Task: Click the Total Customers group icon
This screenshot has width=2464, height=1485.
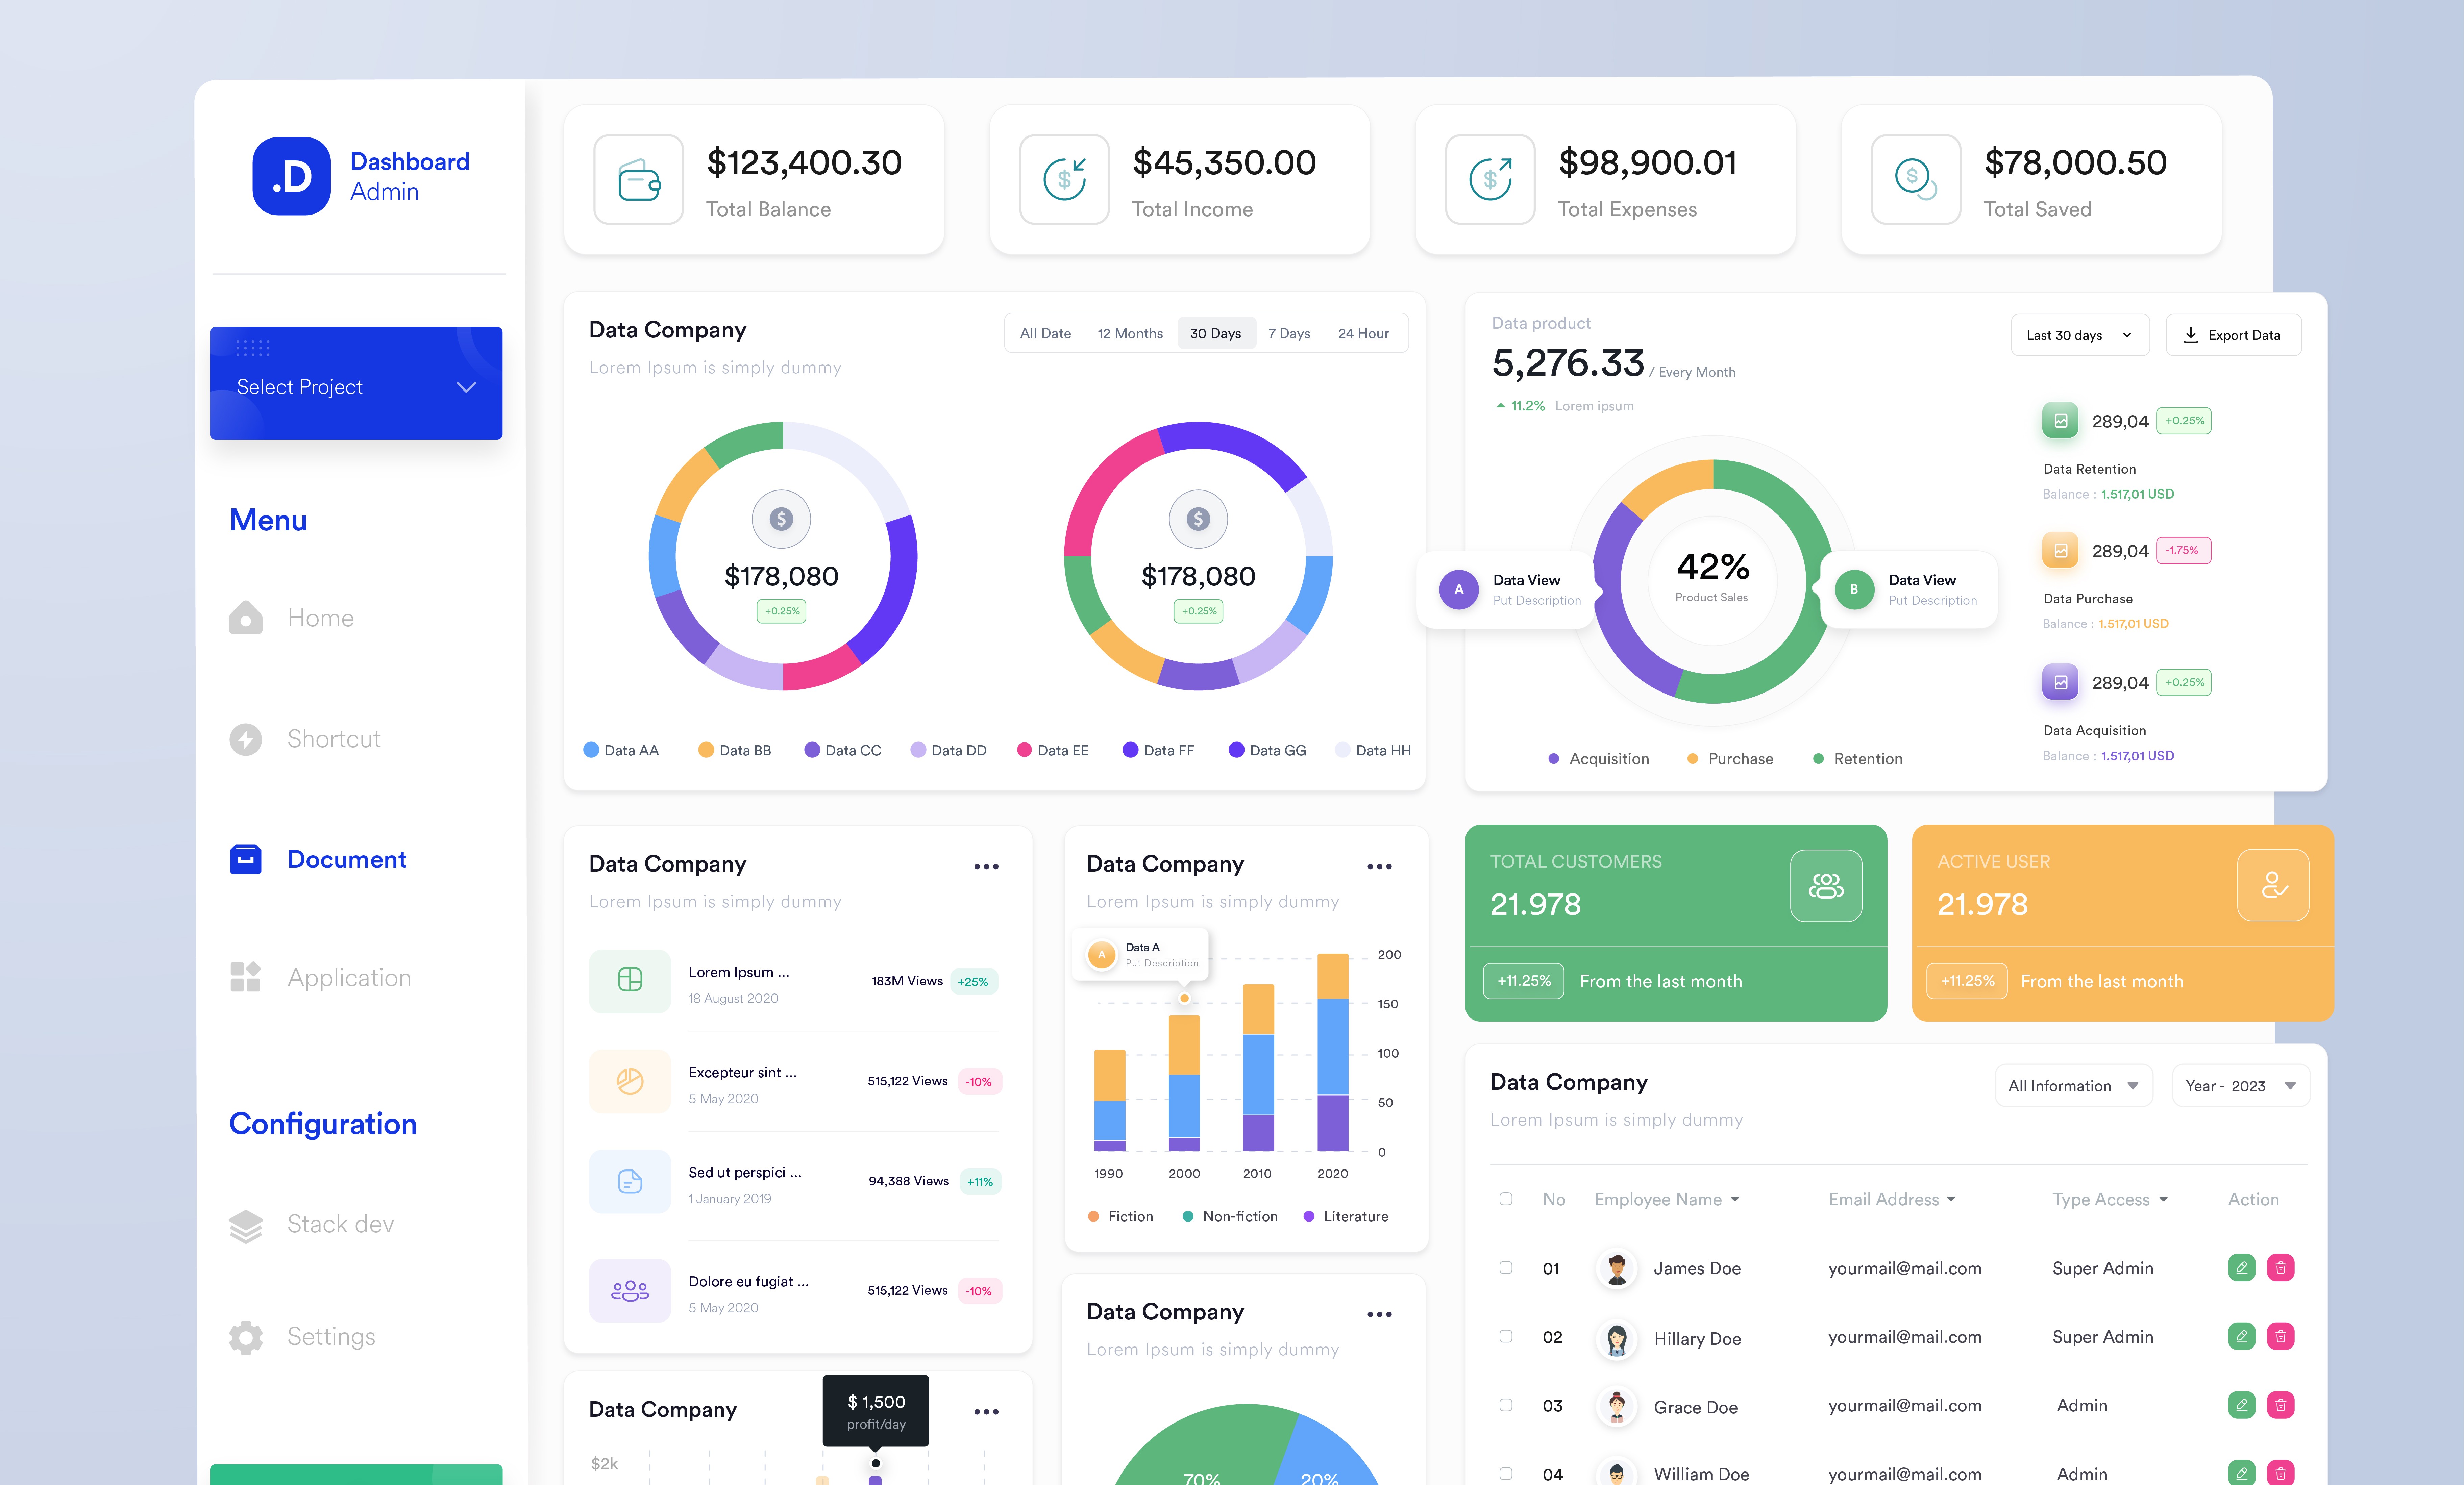Action: pyautogui.click(x=1826, y=886)
